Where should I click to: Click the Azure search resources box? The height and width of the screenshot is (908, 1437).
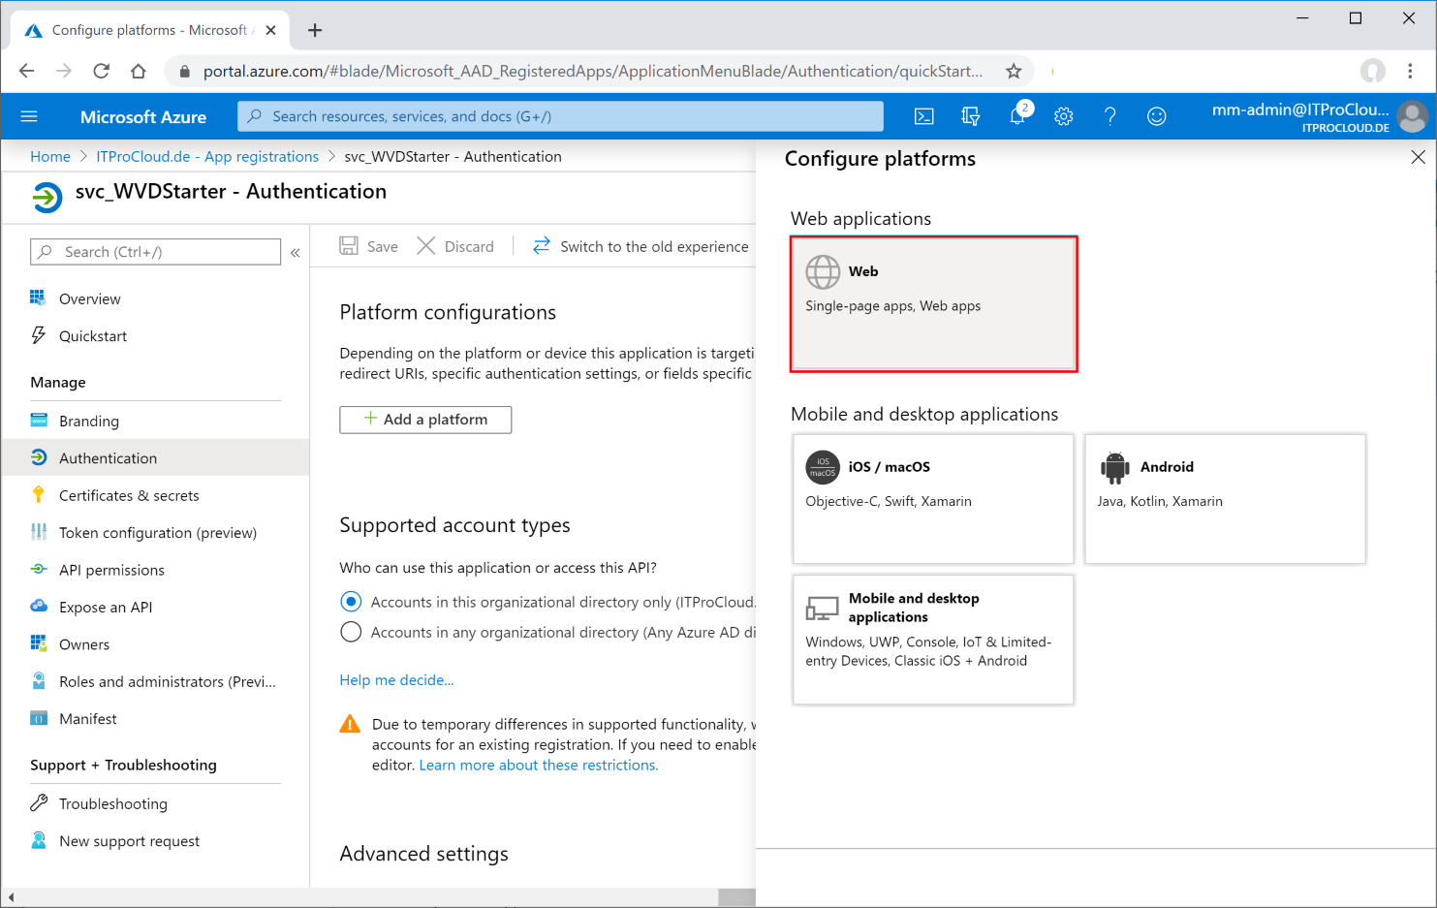click(560, 116)
